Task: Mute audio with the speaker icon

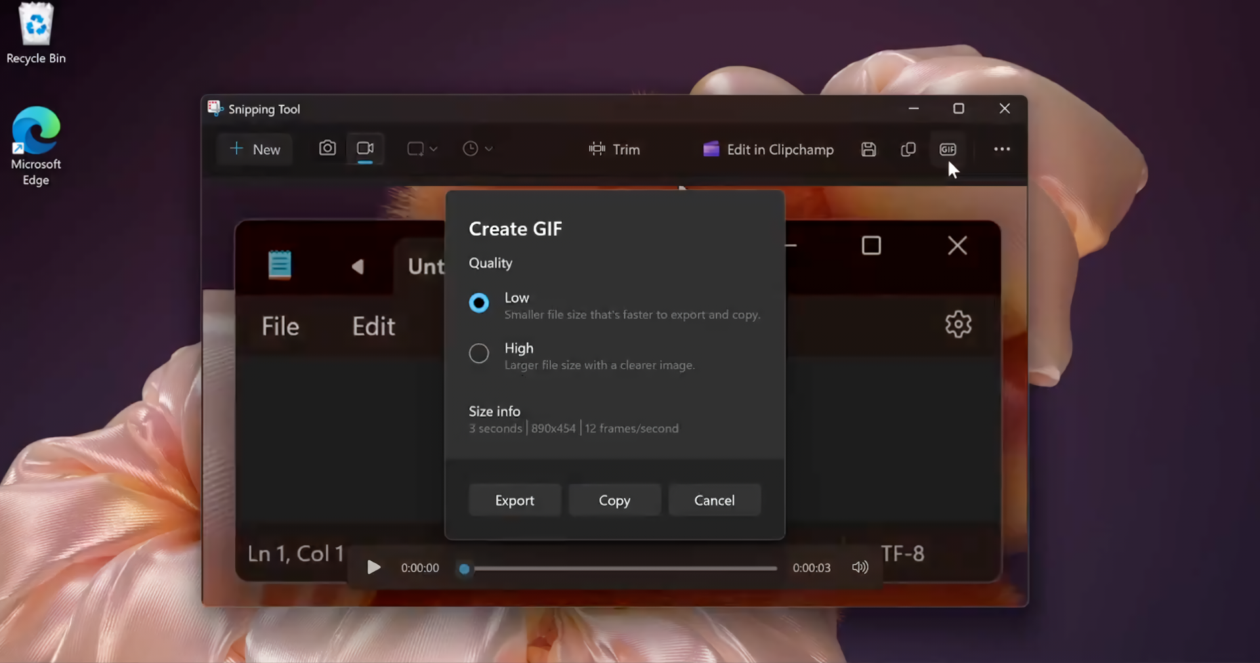Action: tap(860, 567)
